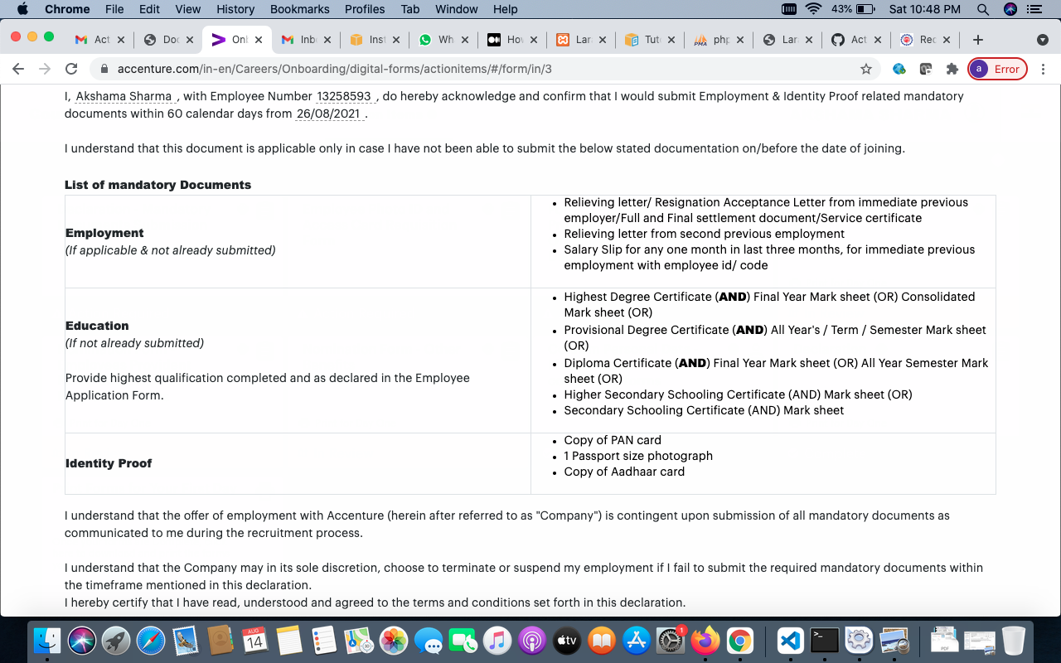Switch to the phpMyAdmin tab

click(719, 40)
